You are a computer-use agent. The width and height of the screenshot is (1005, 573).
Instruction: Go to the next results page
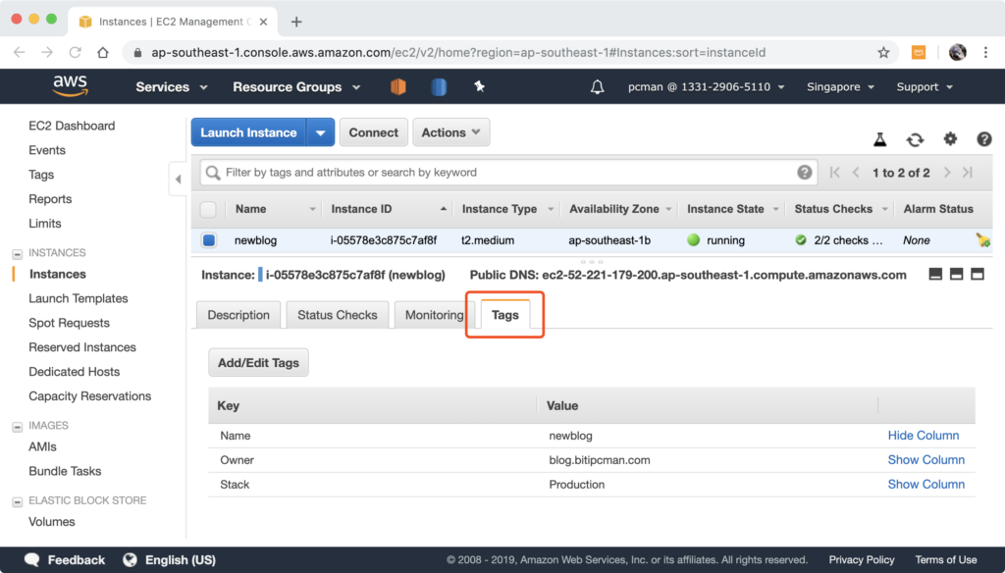(947, 172)
